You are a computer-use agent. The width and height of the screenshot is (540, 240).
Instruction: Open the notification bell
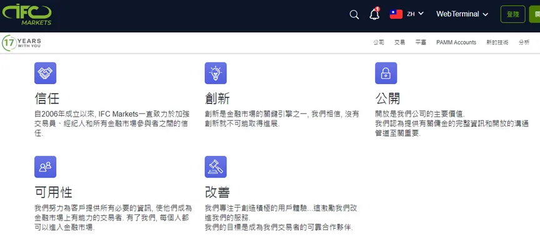point(374,14)
